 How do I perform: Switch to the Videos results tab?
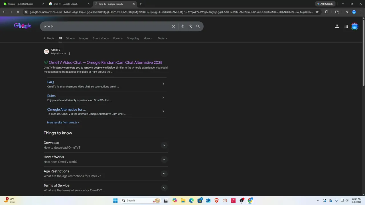click(x=70, y=38)
